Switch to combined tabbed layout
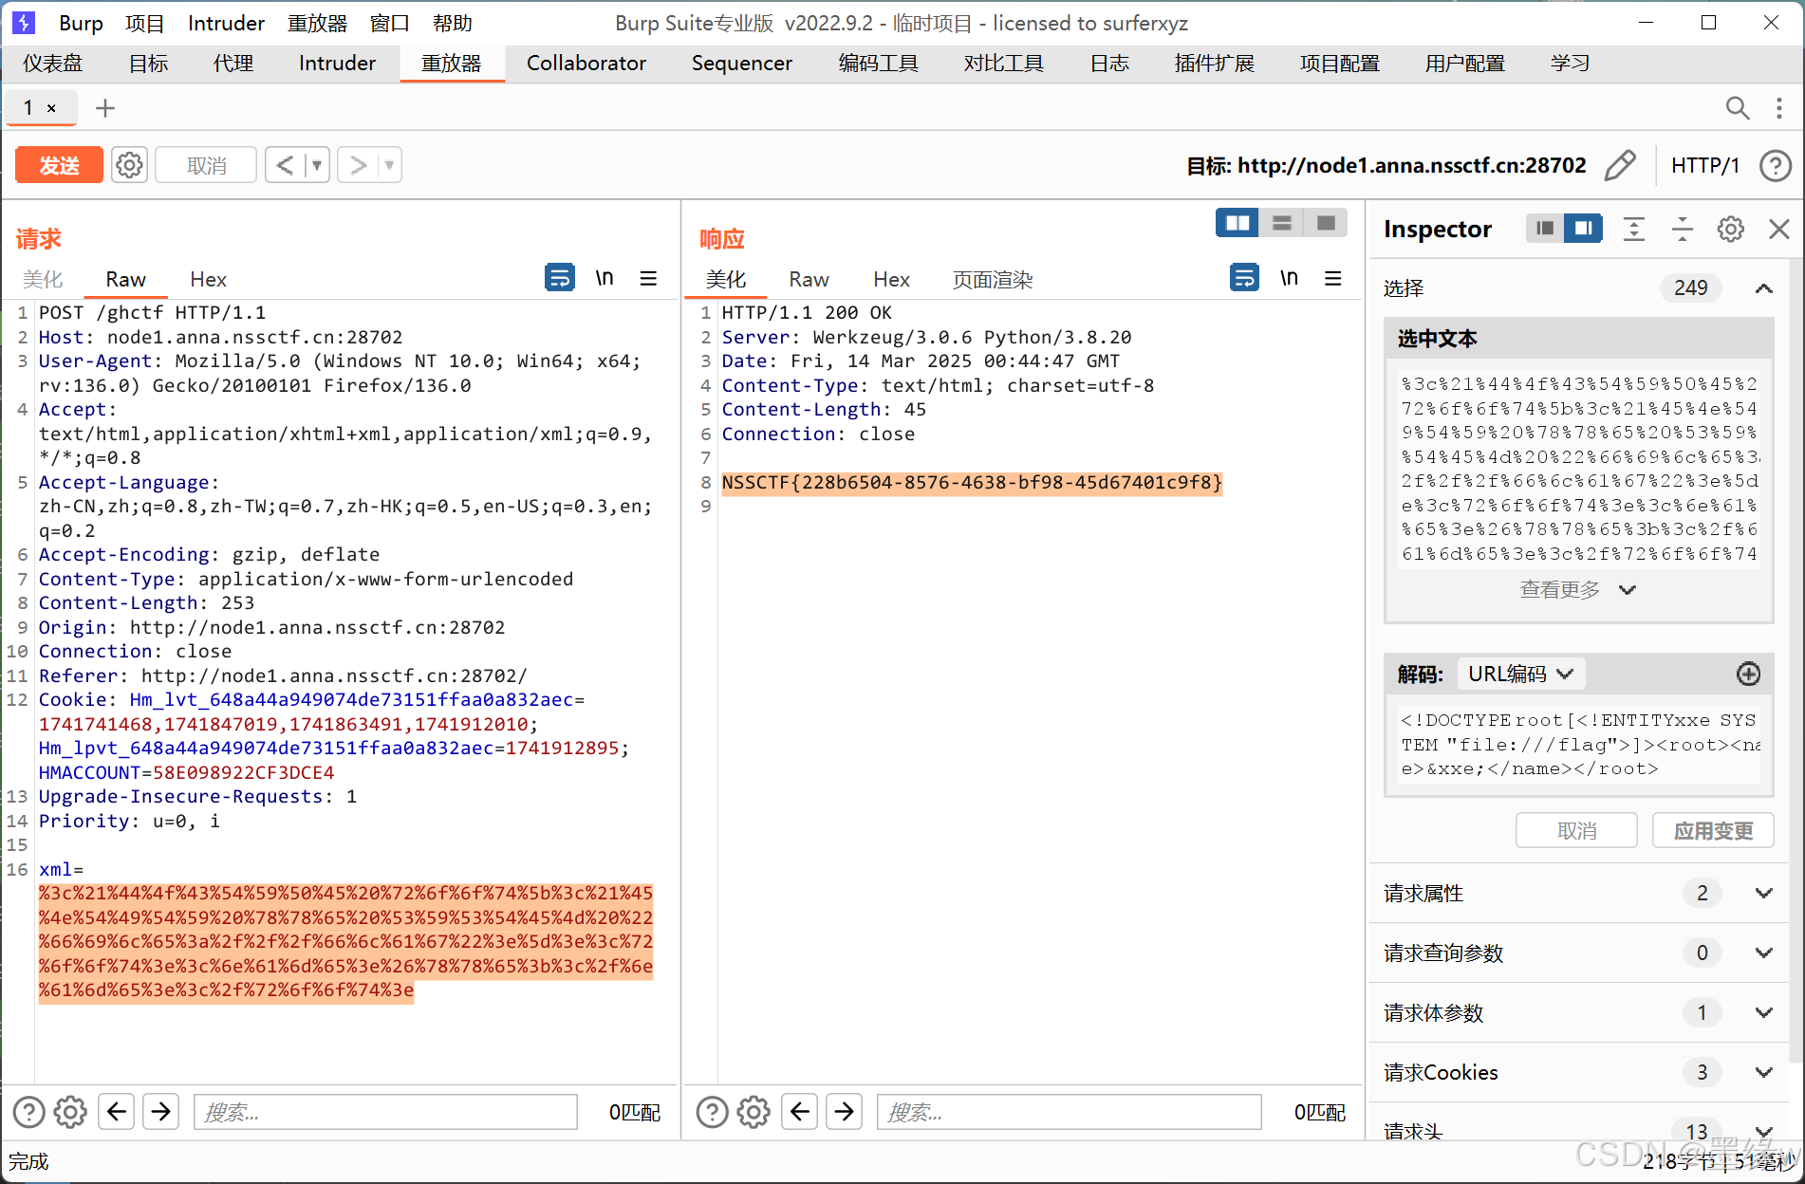This screenshot has width=1805, height=1184. tap(1326, 223)
